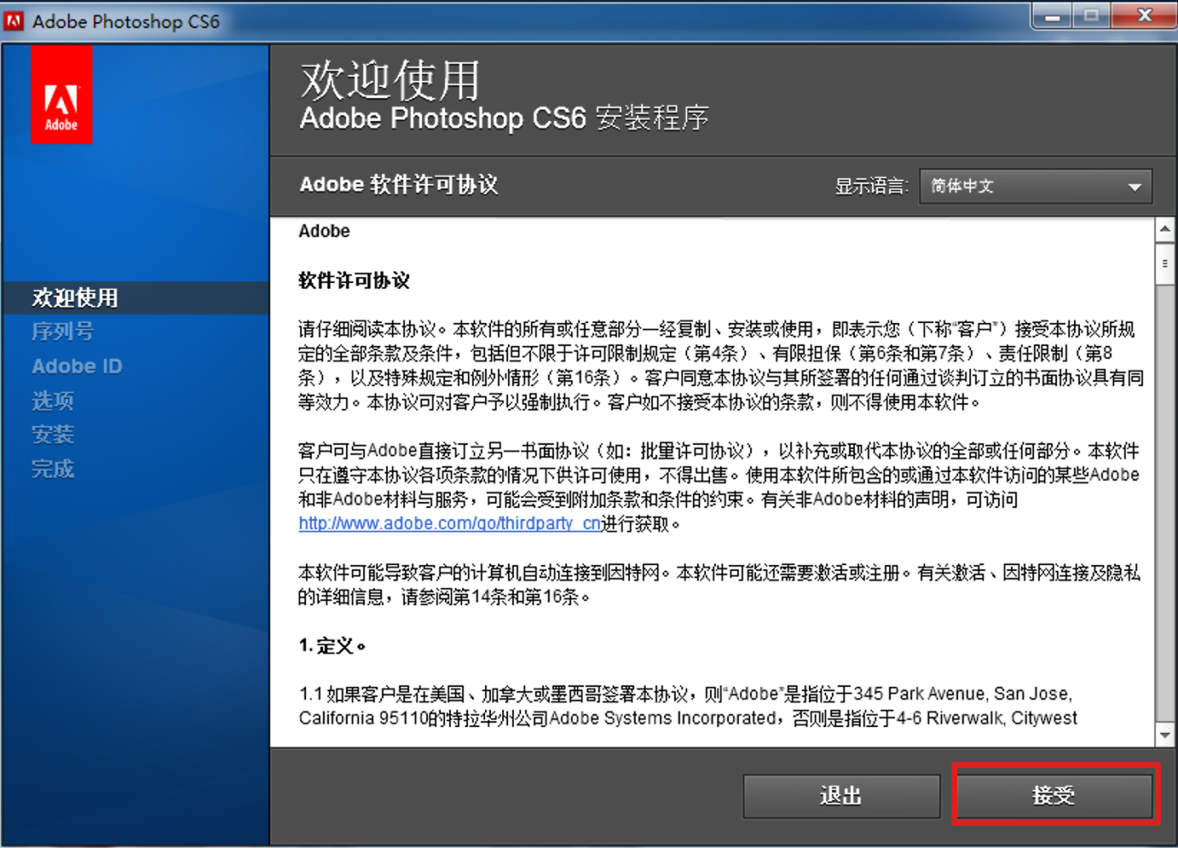Select 选项 step in sidebar

pyautogui.click(x=52, y=401)
